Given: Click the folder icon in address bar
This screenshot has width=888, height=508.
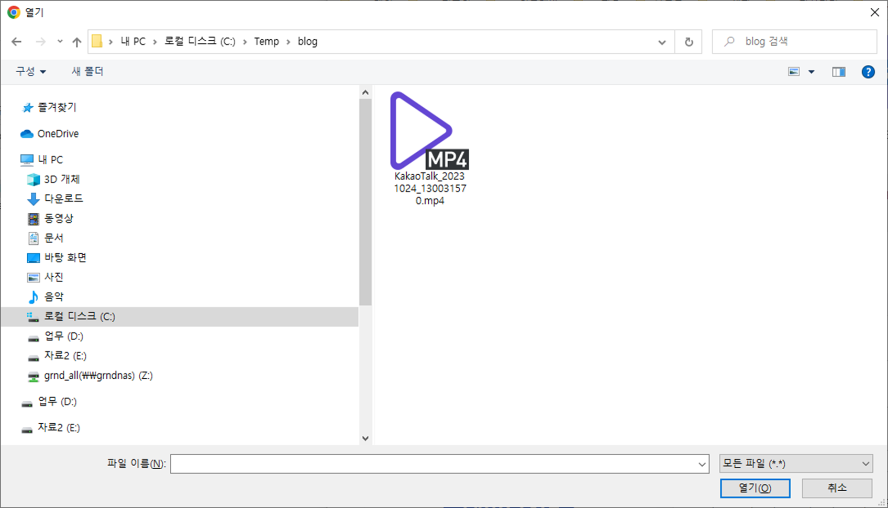Looking at the screenshot, I should 97,41.
